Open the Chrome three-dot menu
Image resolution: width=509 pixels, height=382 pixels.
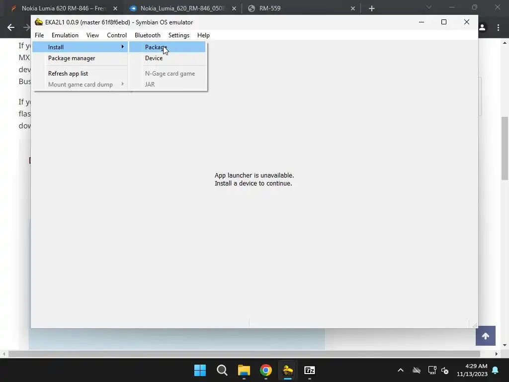498,27
